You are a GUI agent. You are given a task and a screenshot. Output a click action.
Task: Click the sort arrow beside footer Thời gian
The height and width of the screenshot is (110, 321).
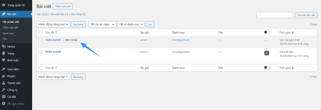(x=293, y=68)
